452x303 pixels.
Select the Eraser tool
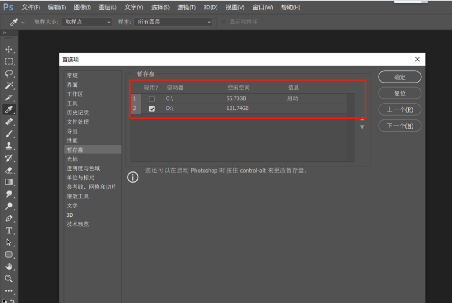[x=9, y=170]
